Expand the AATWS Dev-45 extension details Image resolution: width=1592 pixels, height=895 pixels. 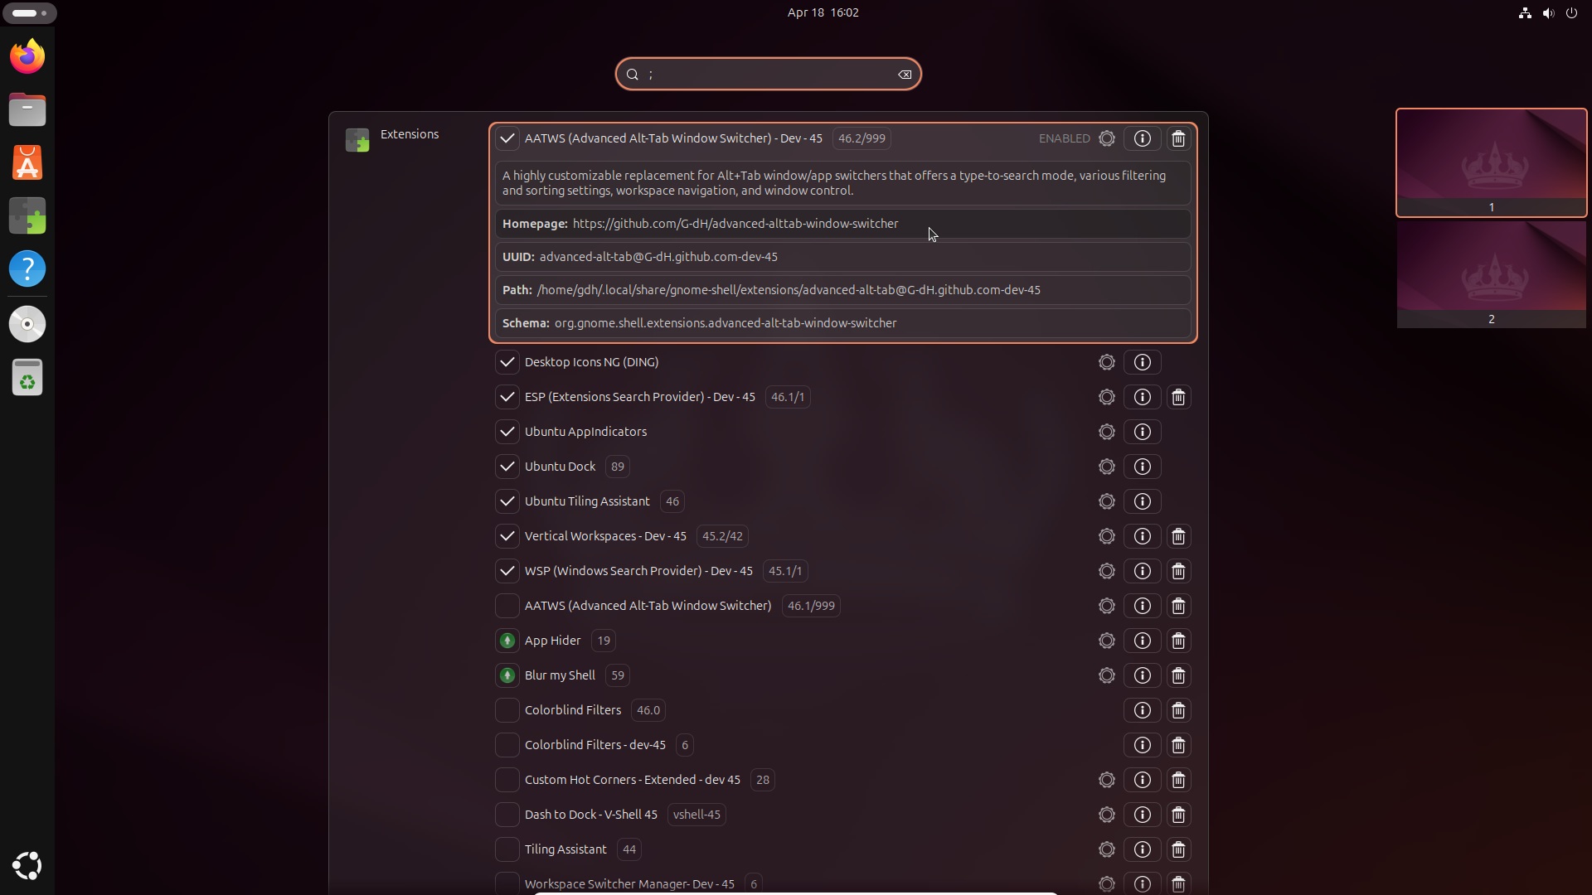[x=1142, y=138]
